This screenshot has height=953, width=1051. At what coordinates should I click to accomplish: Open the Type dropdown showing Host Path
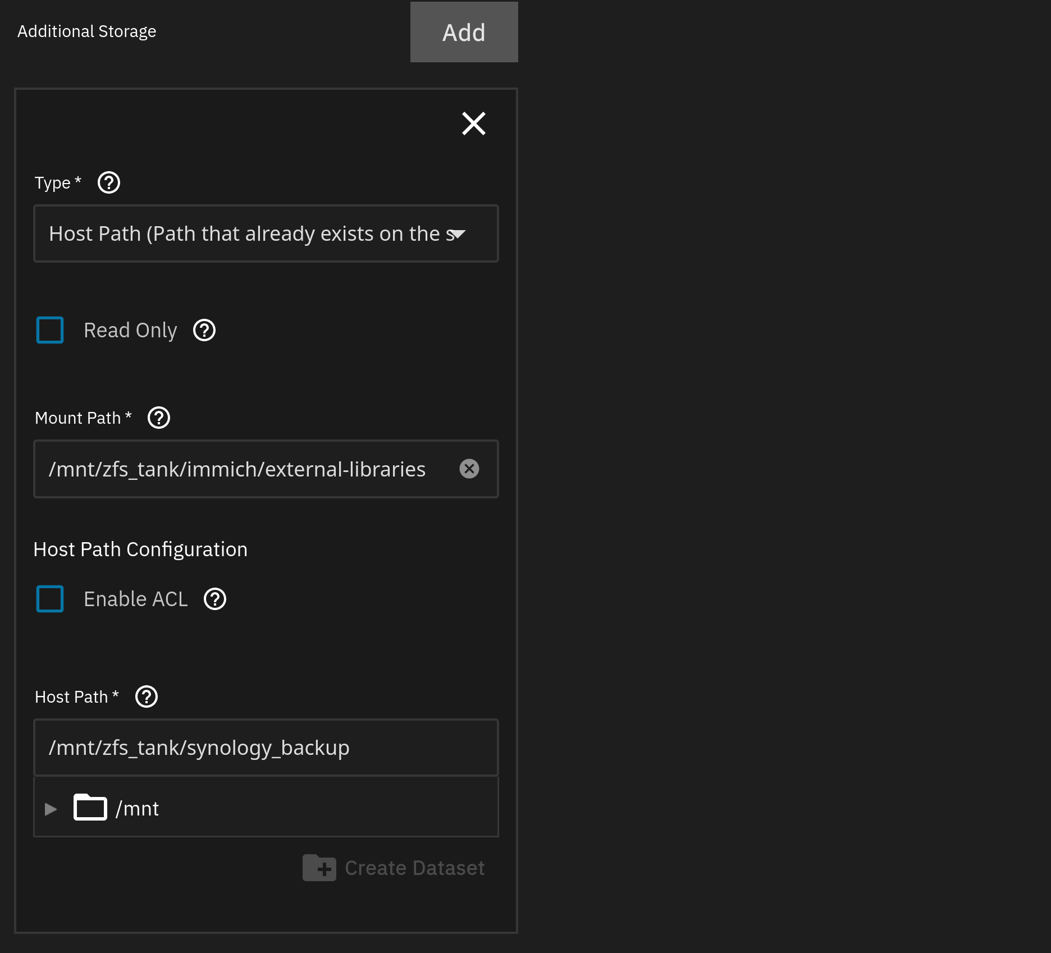click(x=247, y=233)
